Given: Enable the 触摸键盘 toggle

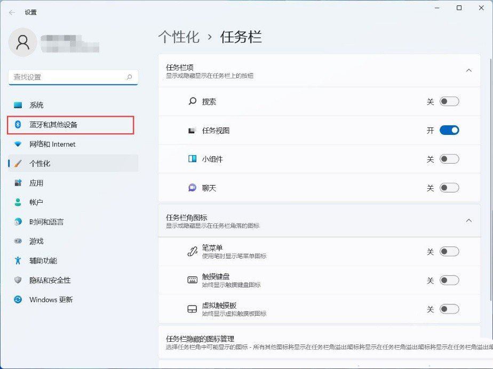Looking at the screenshot, I should pos(449,280).
